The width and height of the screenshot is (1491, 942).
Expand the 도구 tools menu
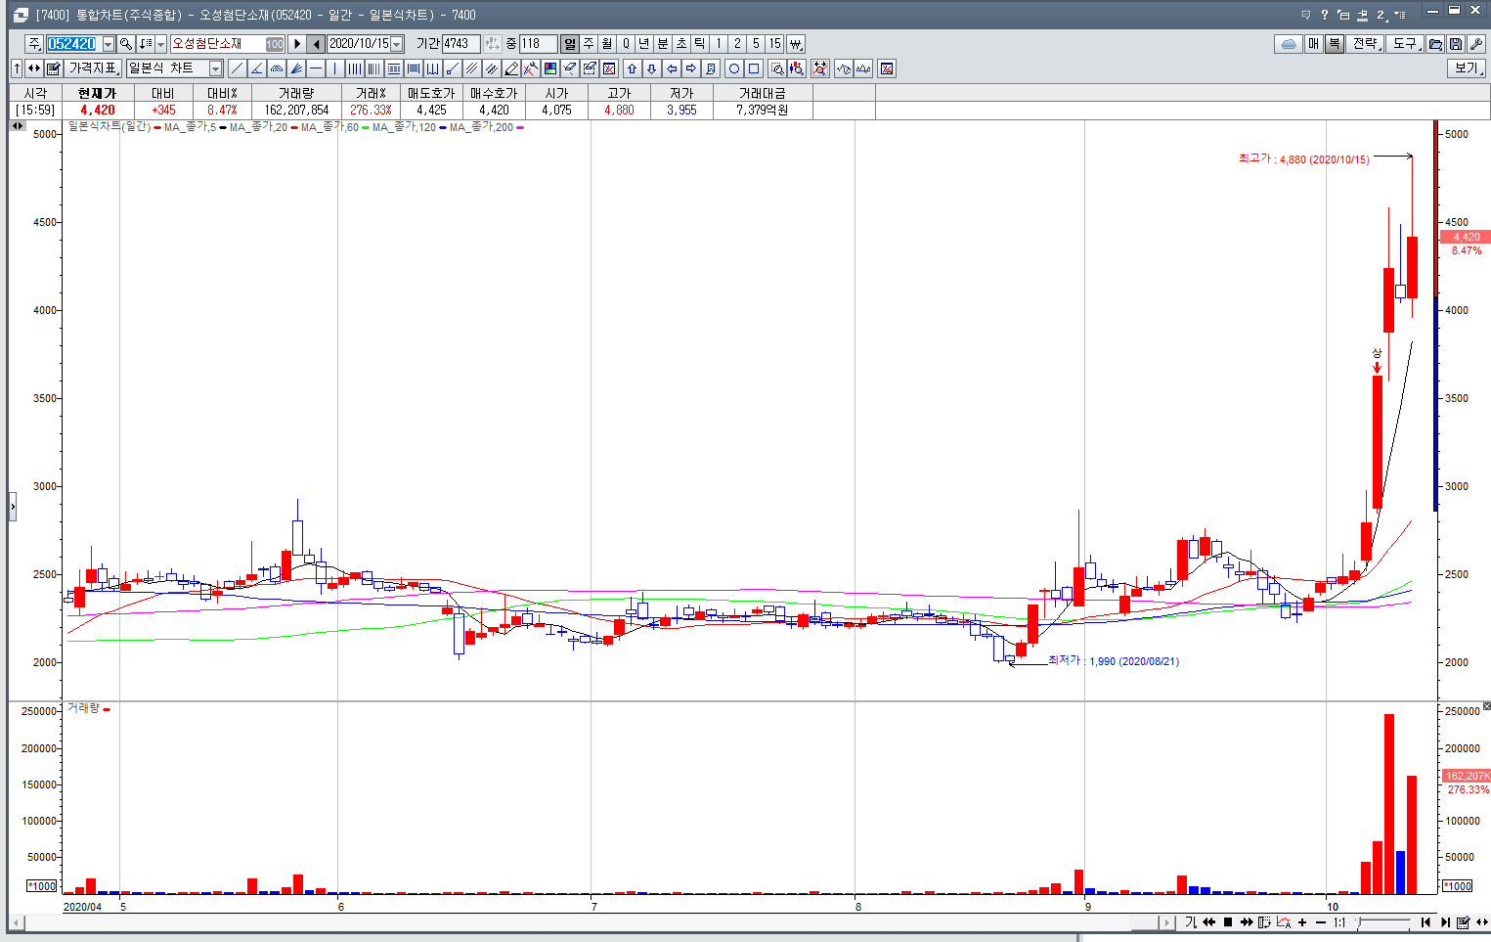coord(1406,44)
